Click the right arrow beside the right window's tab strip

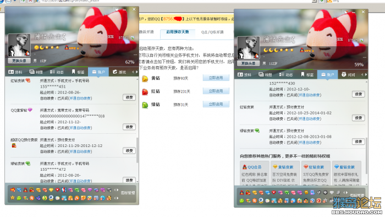tap(366, 74)
